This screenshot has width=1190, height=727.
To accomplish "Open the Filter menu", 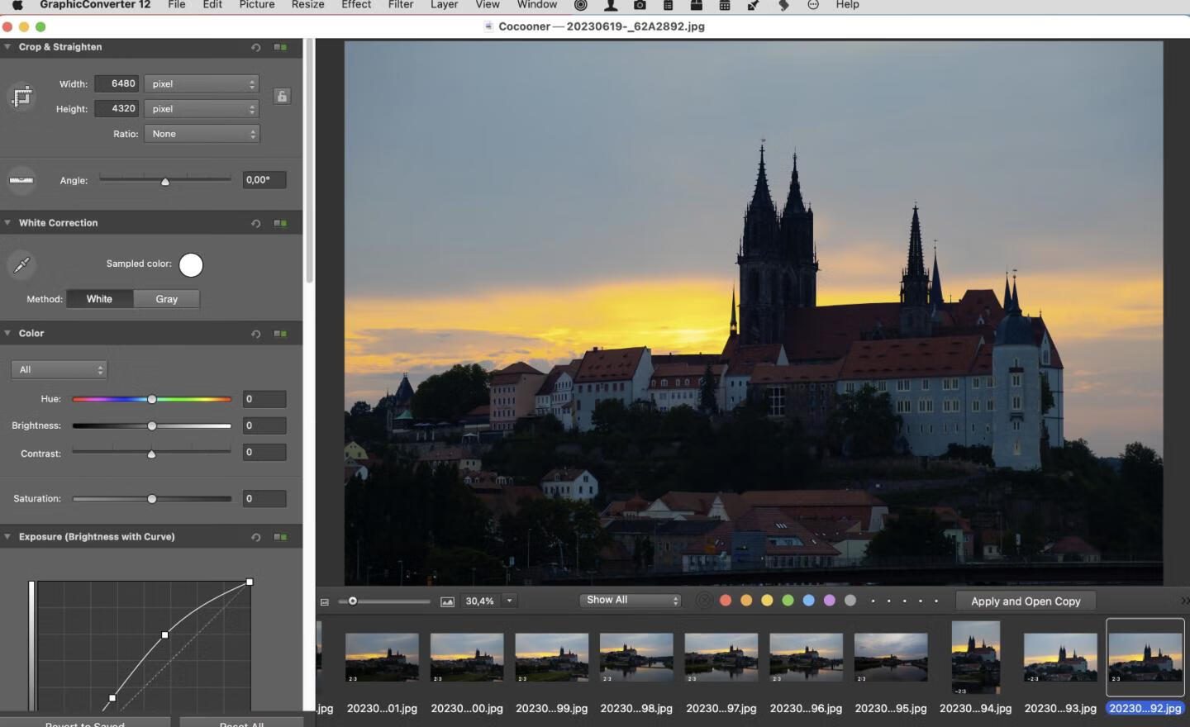I will click(x=401, y=5).
